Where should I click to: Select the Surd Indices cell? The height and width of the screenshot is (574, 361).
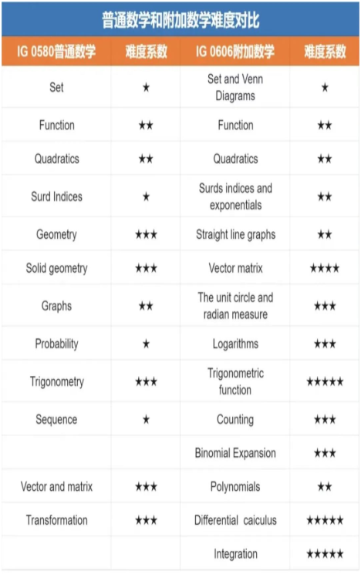pos(56,196)
